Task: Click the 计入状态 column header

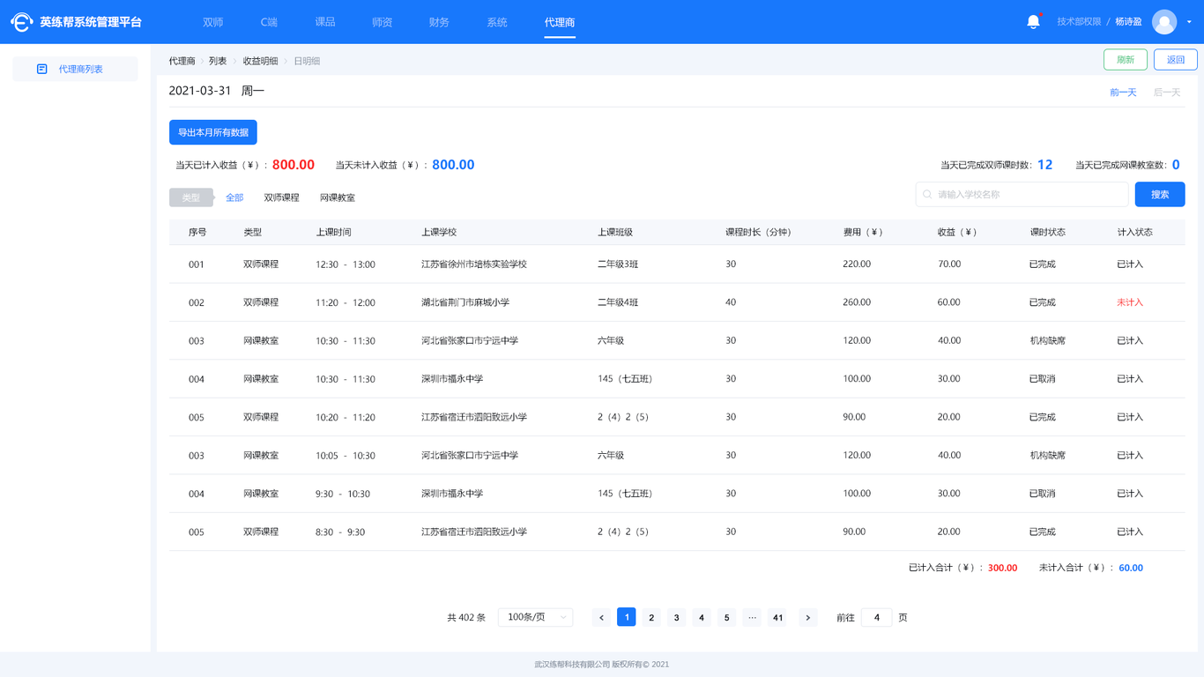Action: coord(1135,233)
